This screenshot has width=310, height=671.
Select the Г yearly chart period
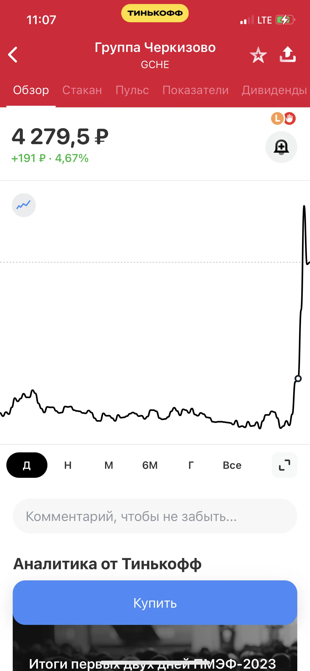(191, 465)
